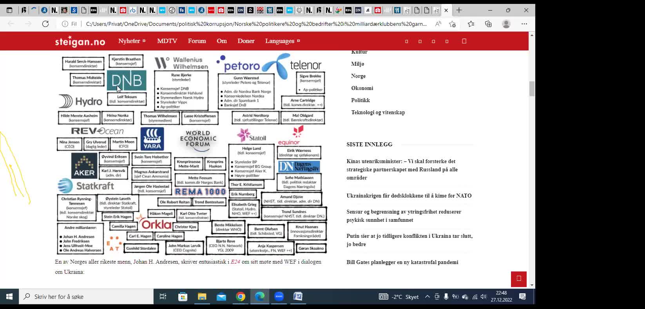Open the Edge tab actions menu icon

tap(9, 10)
